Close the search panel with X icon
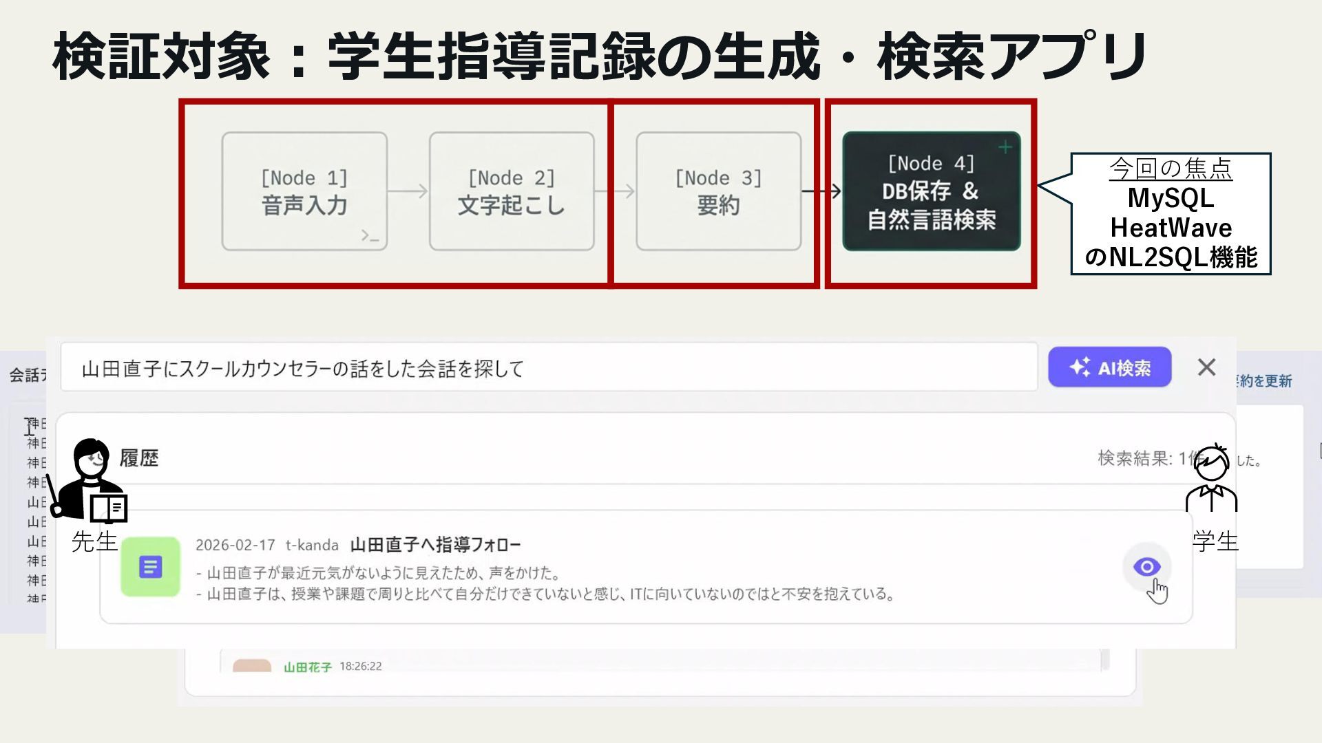This screenshot has height=743, width=1322. click(1206, 367)
